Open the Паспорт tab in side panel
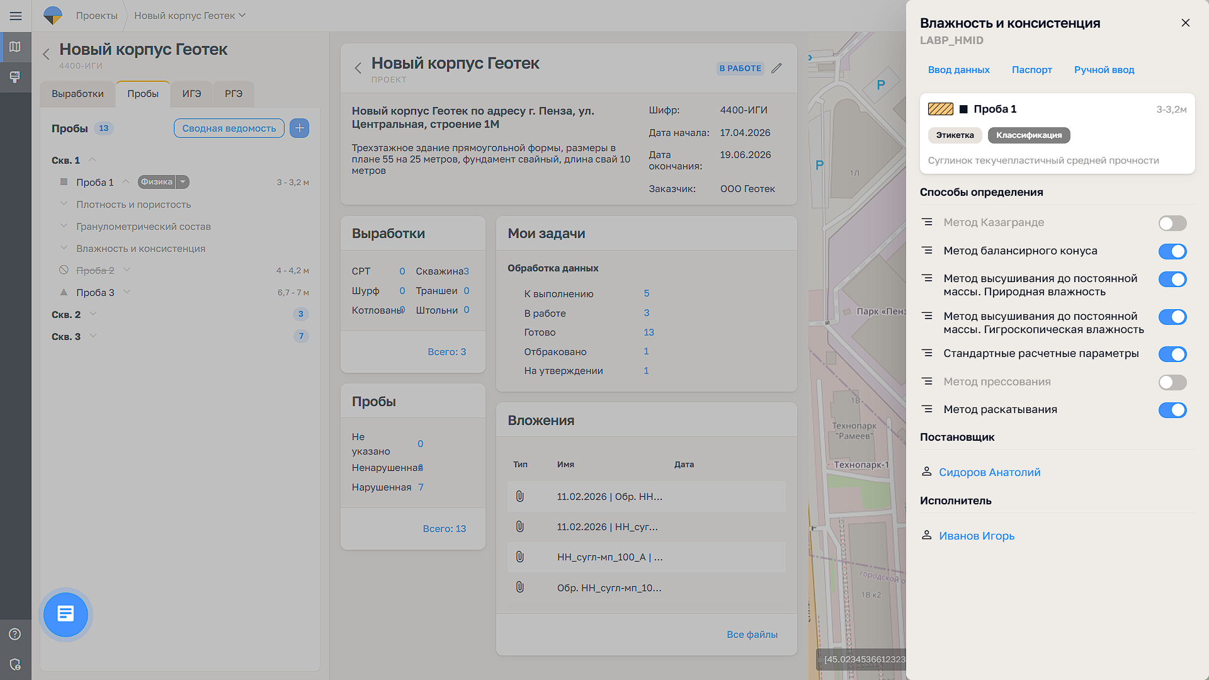This screenshot has width=1209, height=680. (1031, 70)
